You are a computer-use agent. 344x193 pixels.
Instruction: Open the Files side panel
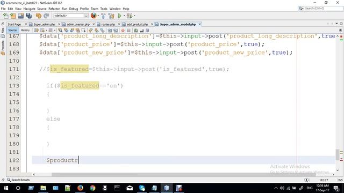3,32
